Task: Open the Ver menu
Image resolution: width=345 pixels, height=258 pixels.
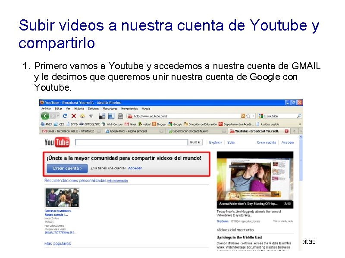Action: [x=68, y=109]
